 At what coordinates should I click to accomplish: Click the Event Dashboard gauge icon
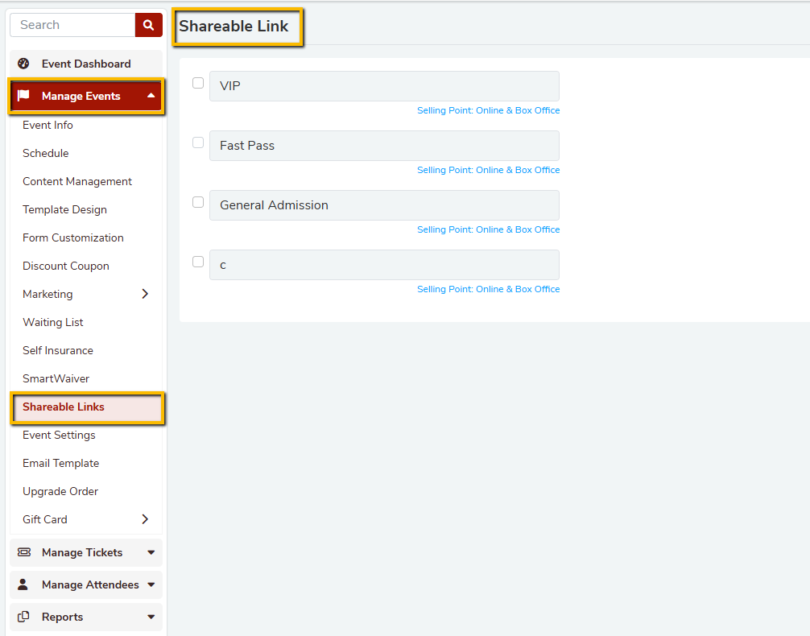pyautogui.click(x=23, y=64)
